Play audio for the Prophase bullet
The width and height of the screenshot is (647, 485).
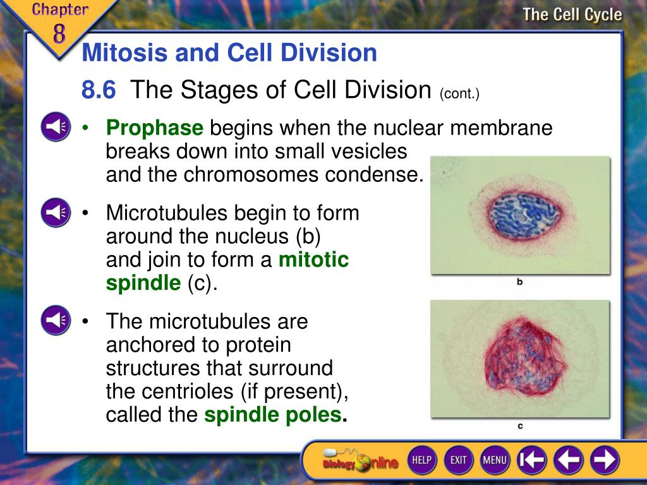click(x=56, y=126)
